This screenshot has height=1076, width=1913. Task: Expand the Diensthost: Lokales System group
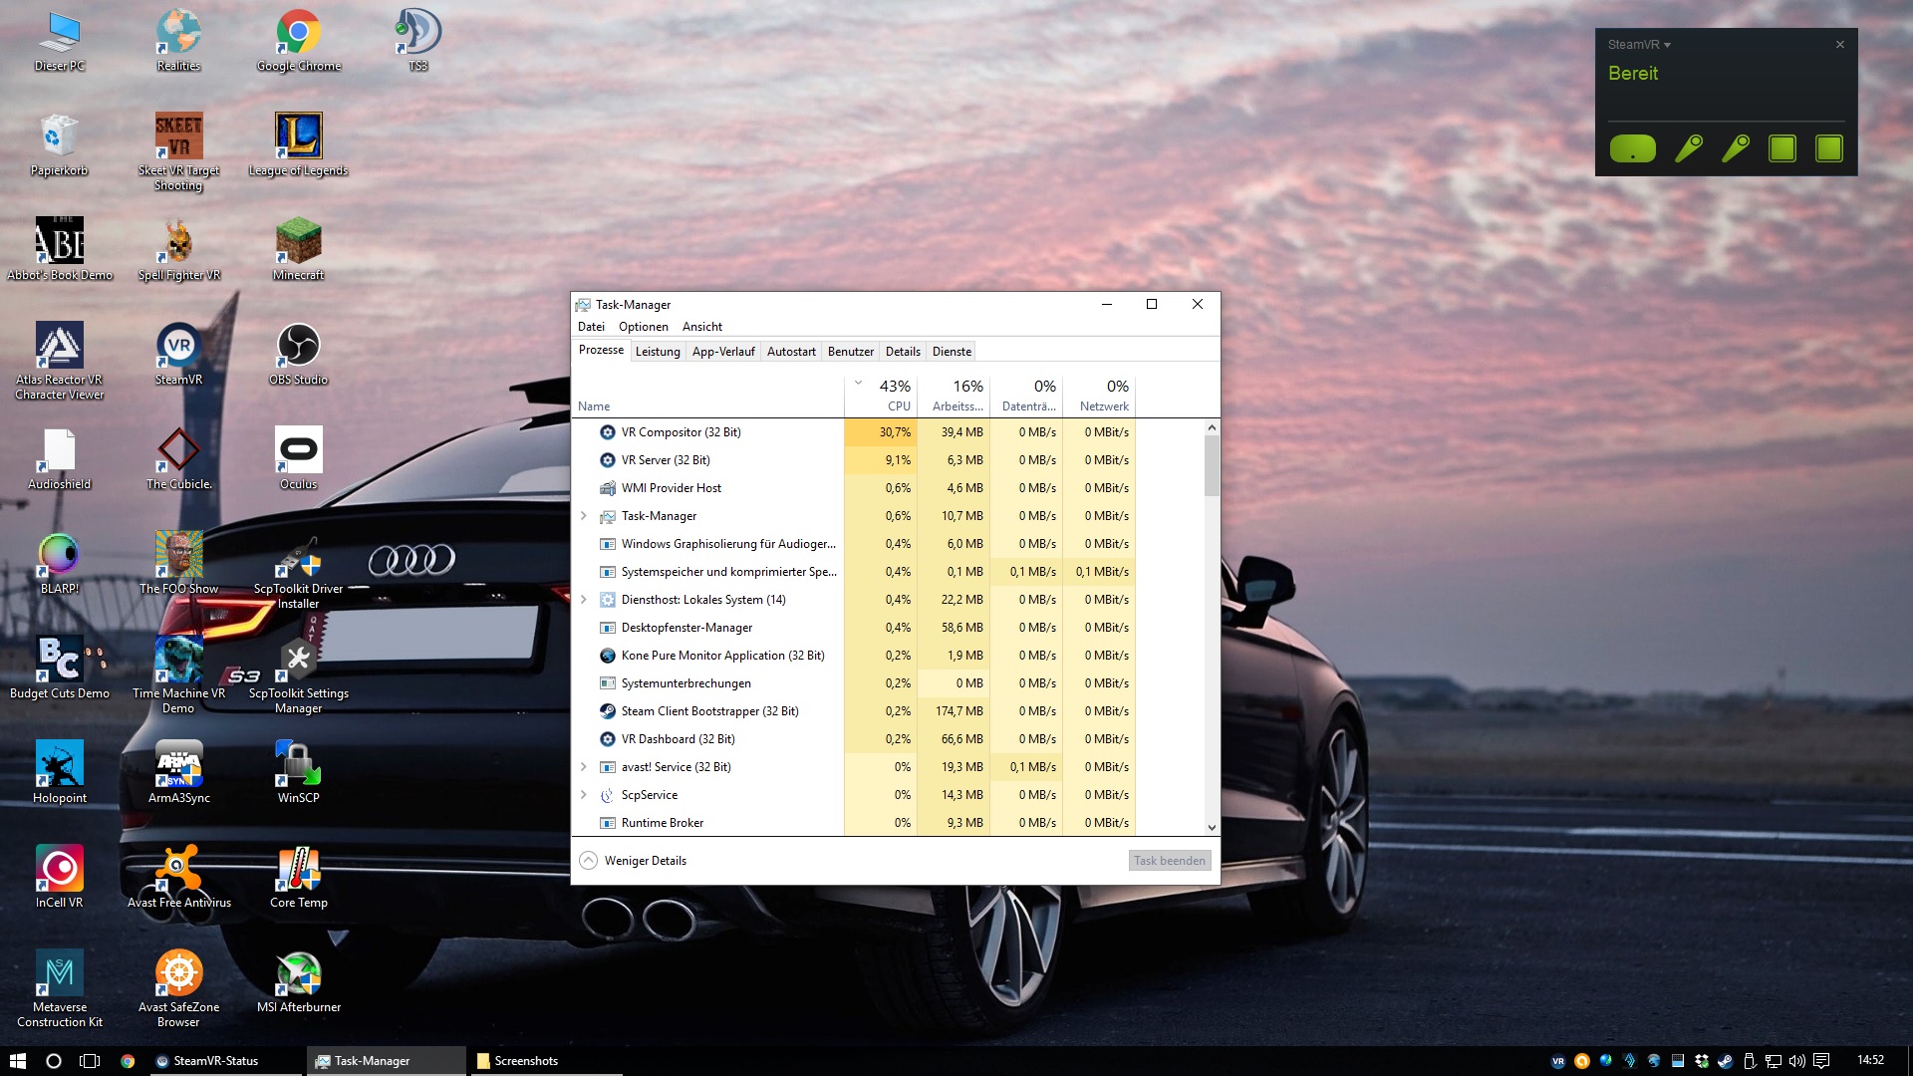[584, 600]
